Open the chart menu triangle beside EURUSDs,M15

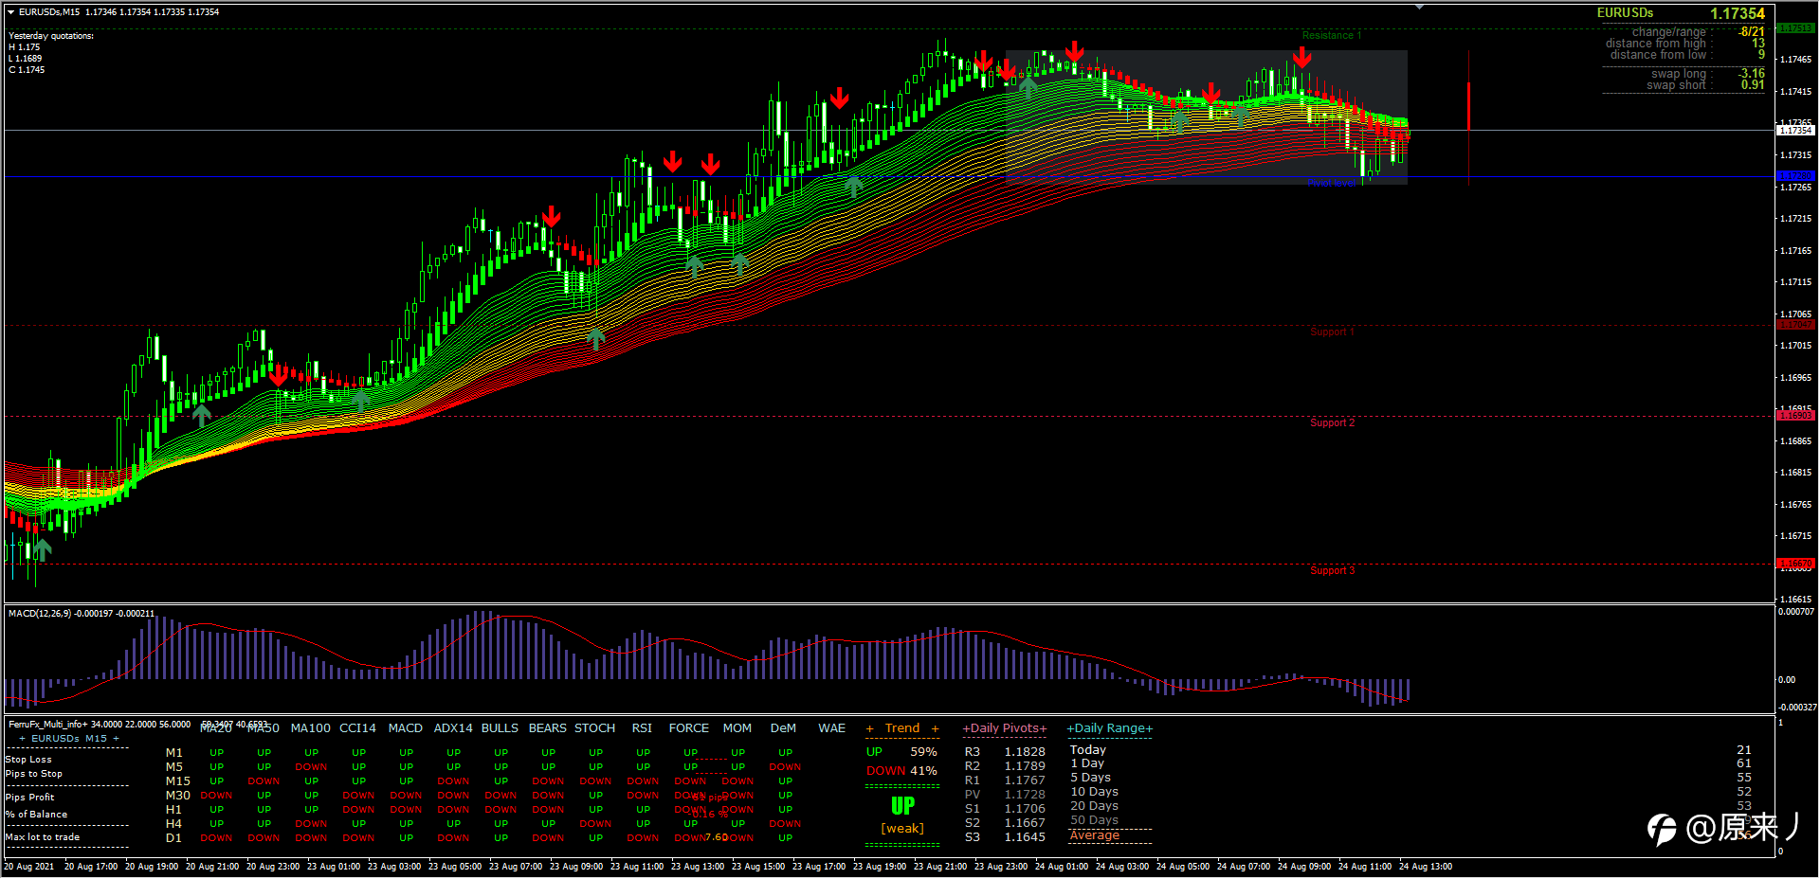tap(11, 12)
